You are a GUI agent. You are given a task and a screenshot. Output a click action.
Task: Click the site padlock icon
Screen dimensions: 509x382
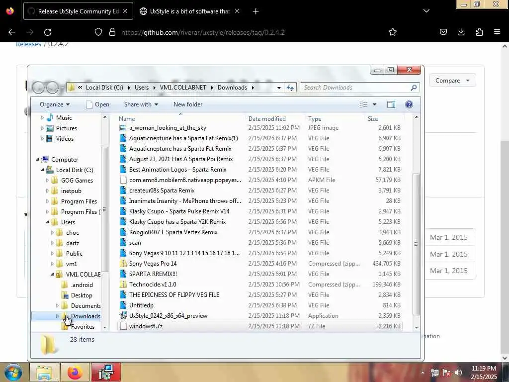(112, 32)
